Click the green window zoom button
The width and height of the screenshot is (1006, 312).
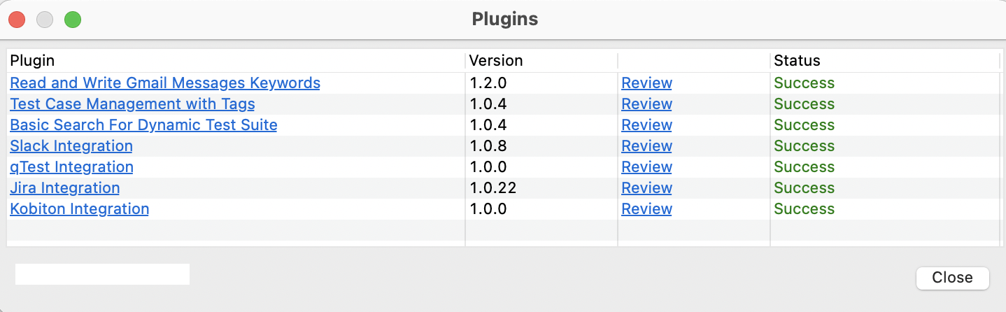coord(73,20)
